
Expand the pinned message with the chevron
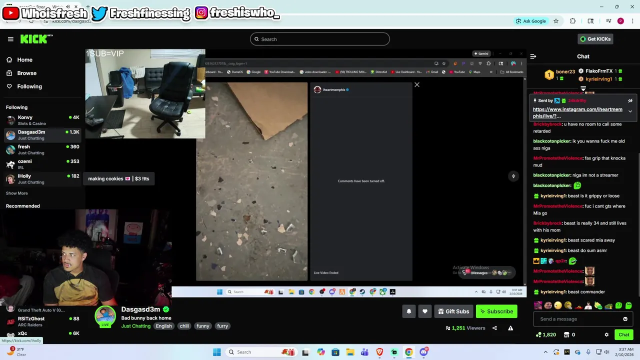pos(630,111)
